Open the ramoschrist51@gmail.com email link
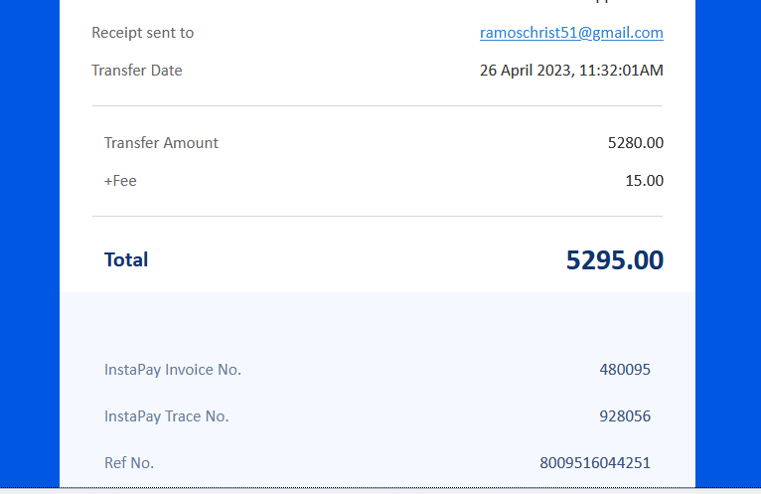Image resolution: width=761 pixels, height=494 pixels. (x=571, y=33)
